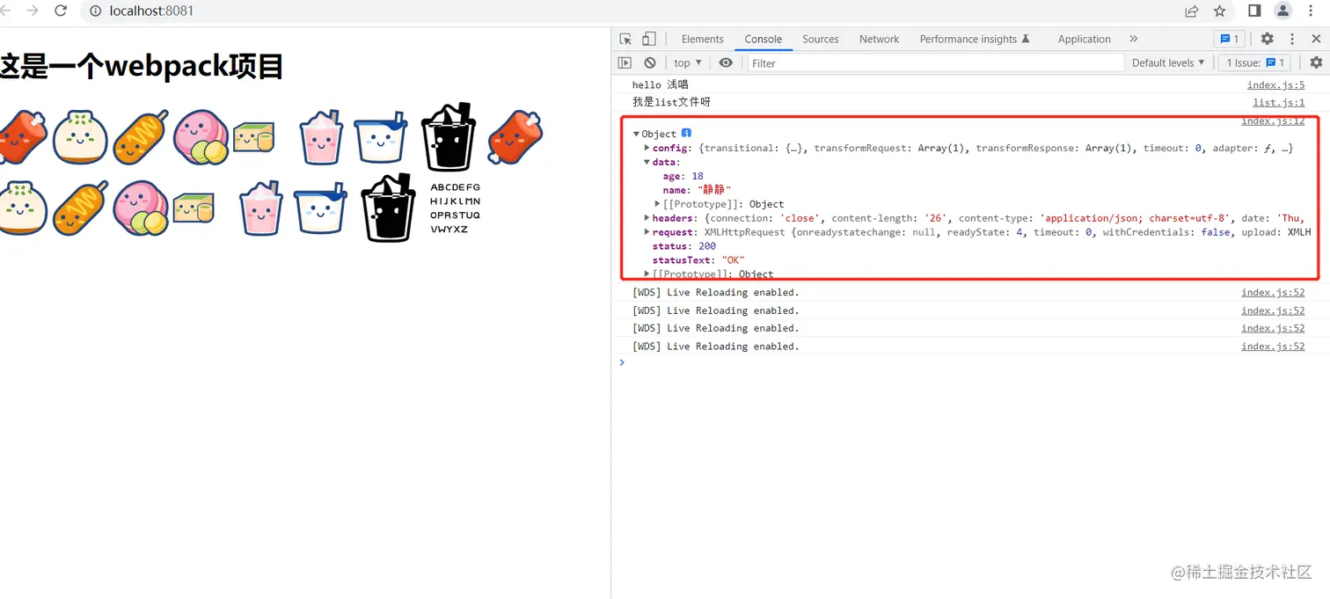This screenshot has height=599, width=1330.
Task: Go forward with browser arrow
Action: [33, 11]
